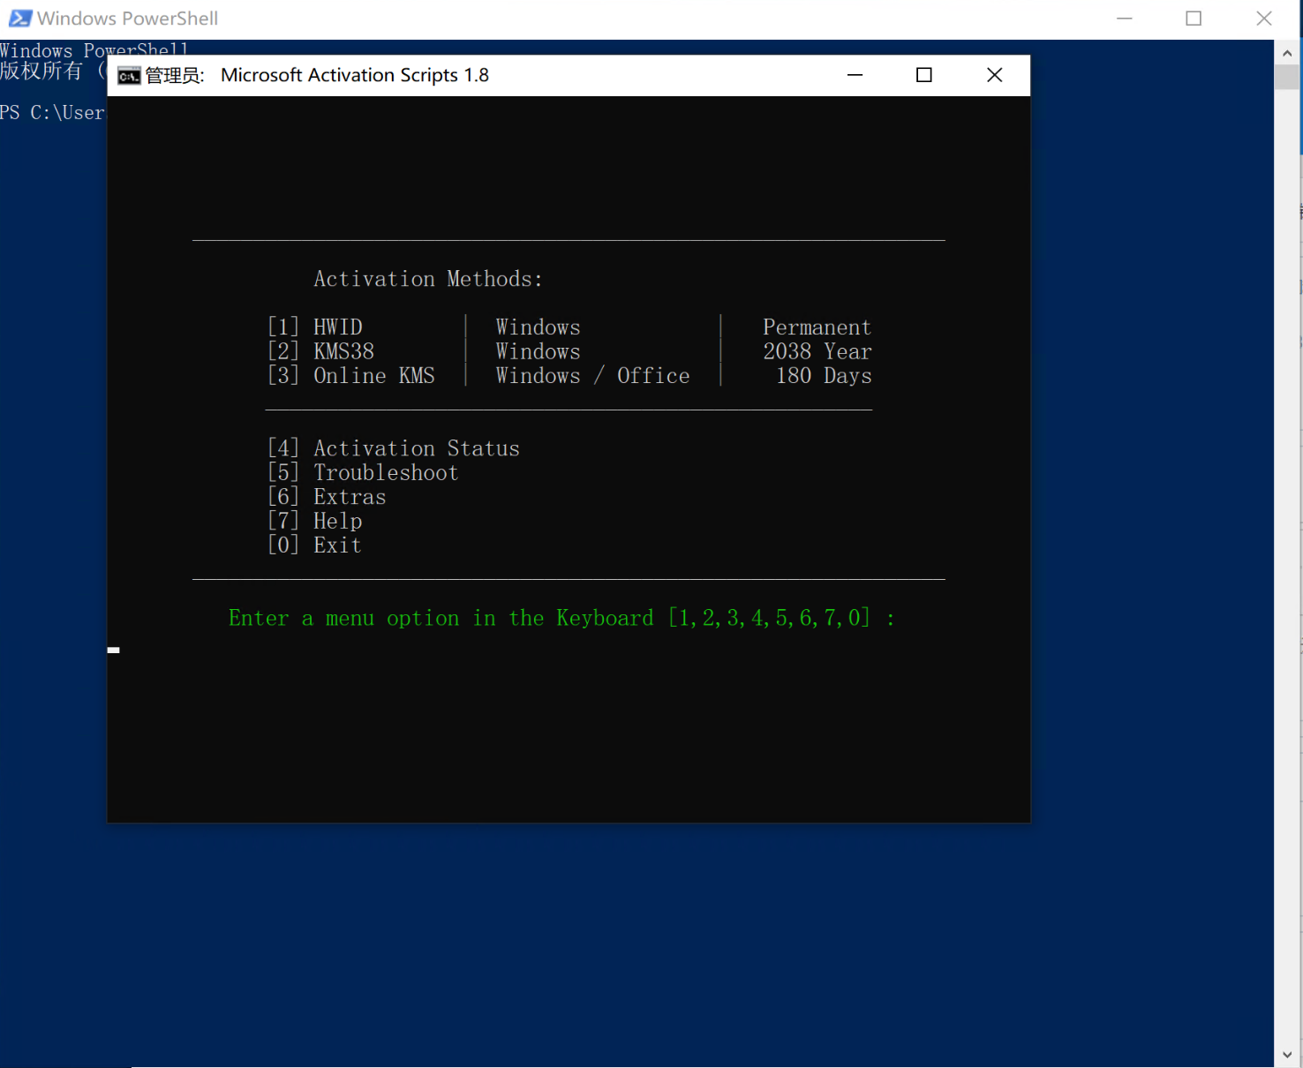Click PowerShell scrollbar down arrow
Viewport: 1303px width, 1068px height.
[1286, 1055]
